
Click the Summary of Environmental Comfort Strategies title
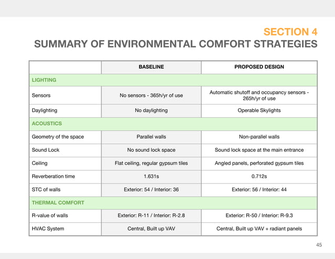coord(175,44)
